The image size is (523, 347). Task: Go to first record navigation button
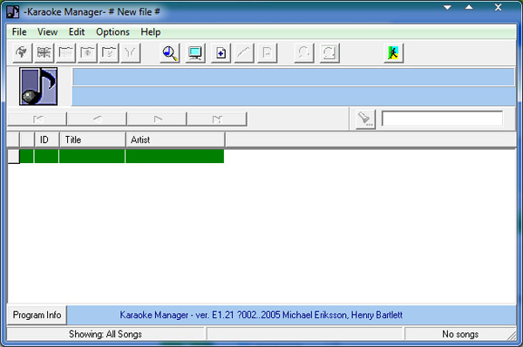point(37,119)
